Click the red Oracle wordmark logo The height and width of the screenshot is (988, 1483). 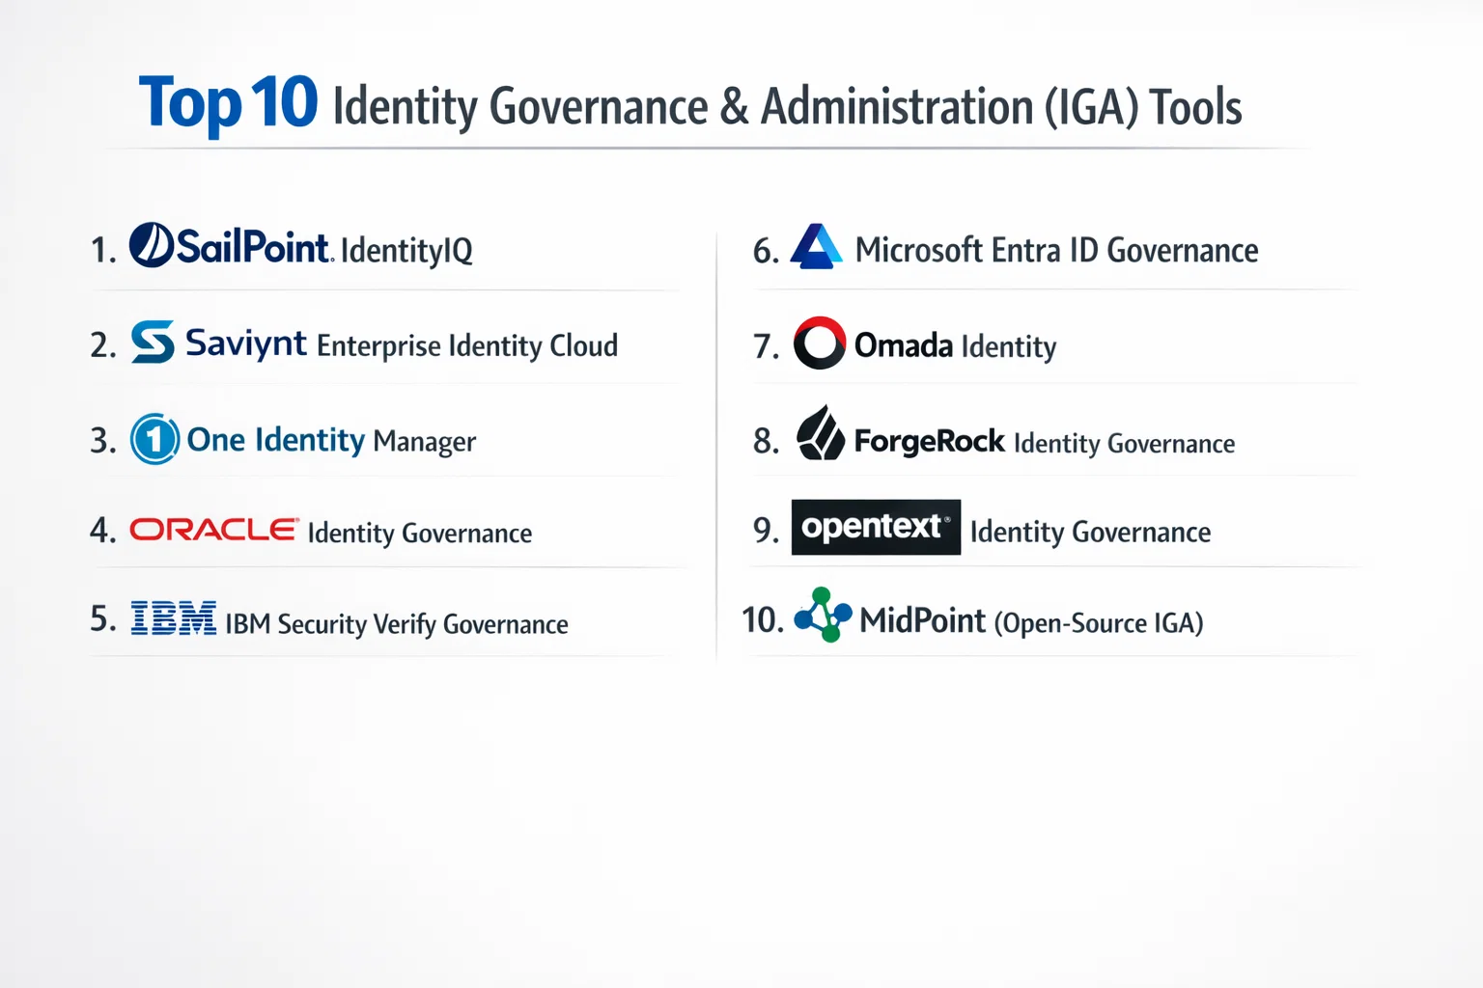[214, 530]
